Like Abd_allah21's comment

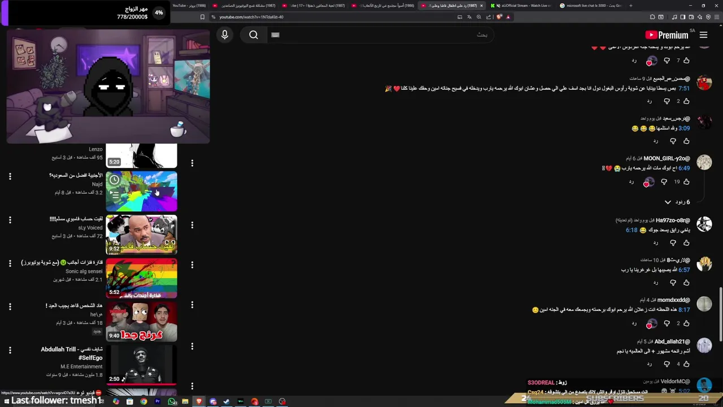click(686, 364)
